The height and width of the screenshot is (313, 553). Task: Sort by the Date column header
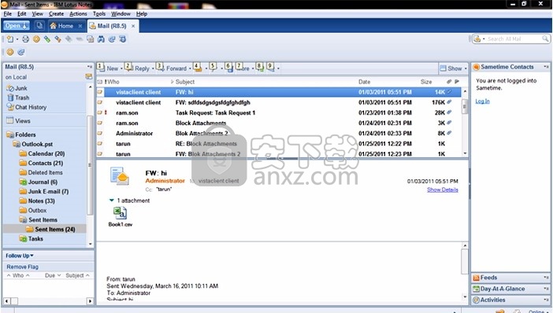tap(364, 82)
